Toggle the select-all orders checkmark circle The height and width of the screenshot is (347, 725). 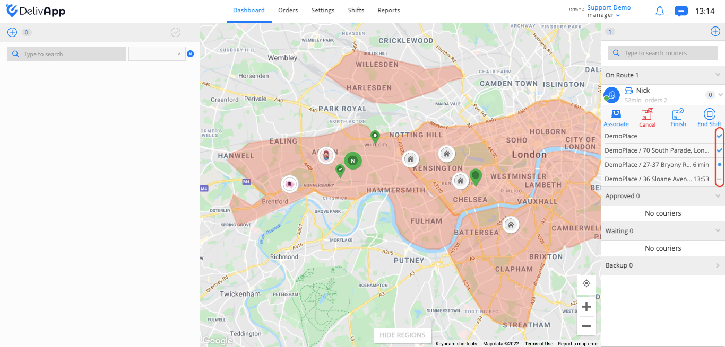176,32
